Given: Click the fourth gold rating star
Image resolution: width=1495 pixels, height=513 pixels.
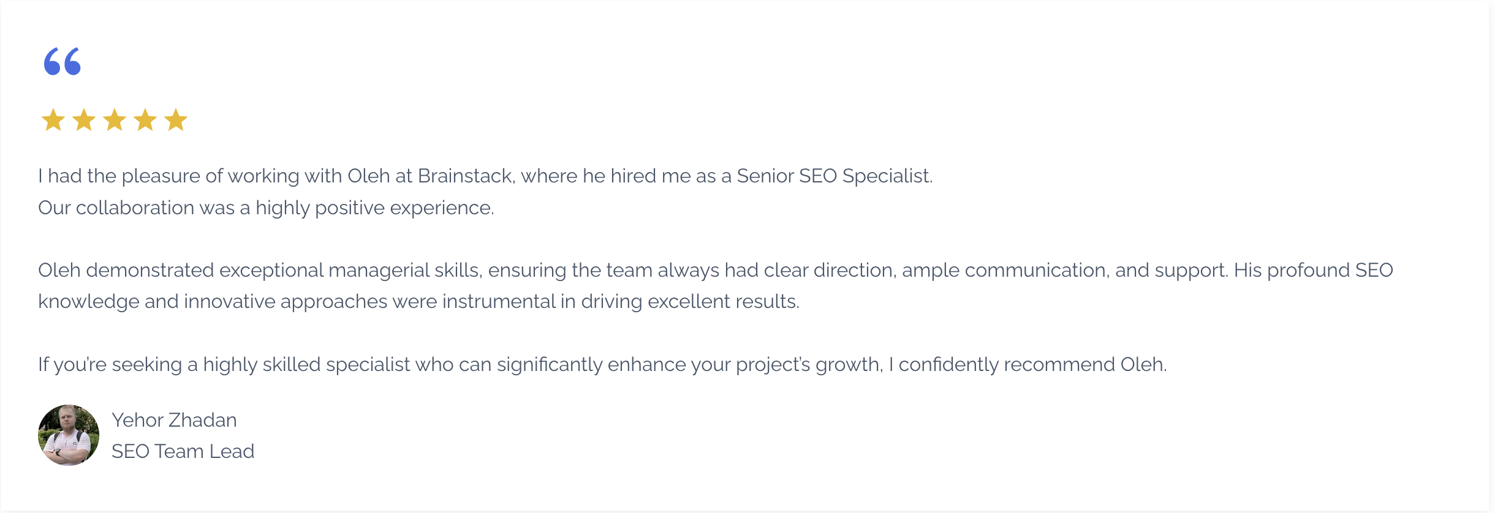Looking at the screenshot, I should [x=145, y=119].
